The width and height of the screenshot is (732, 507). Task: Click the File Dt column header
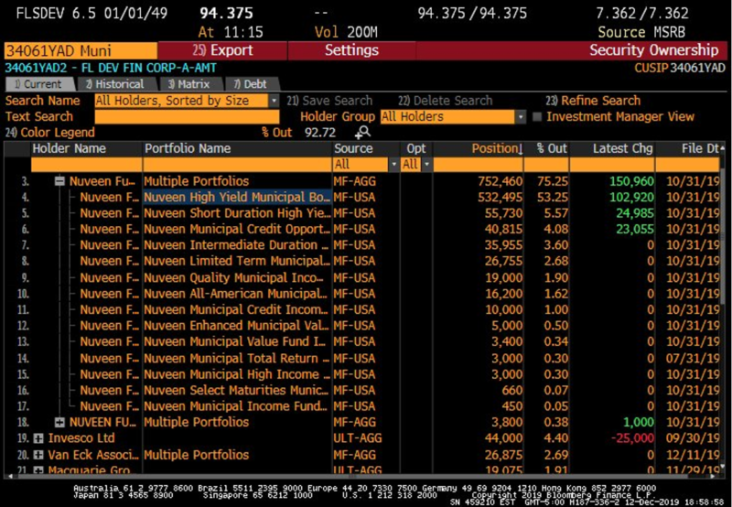tap(699, 149)
